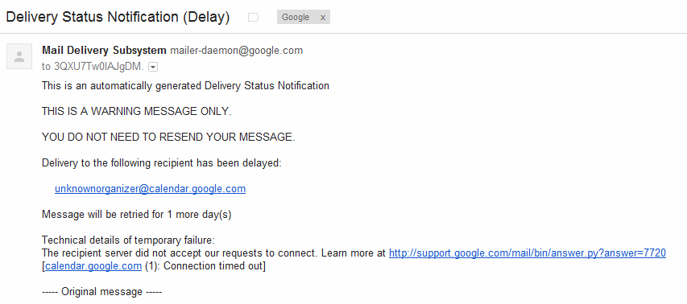Click the mailer-daemon@google.com sender address
Image resolution: width=687 pixels, height=304 pixels.
[236, 51]
